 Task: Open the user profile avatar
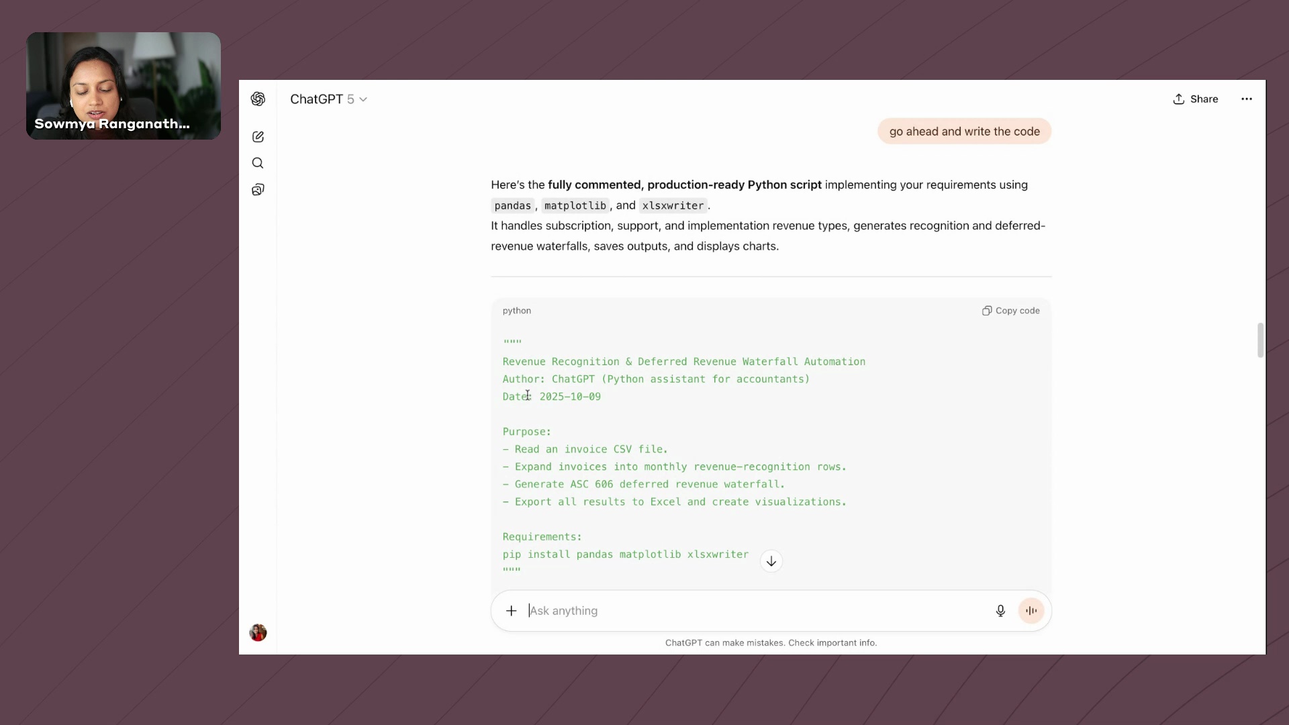coord(258,632)
